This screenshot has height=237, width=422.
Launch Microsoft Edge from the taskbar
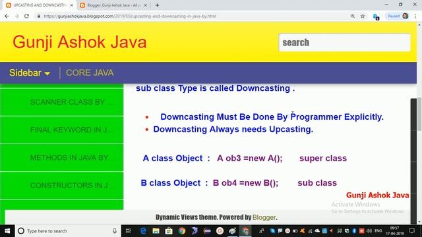tap(143, 231)
